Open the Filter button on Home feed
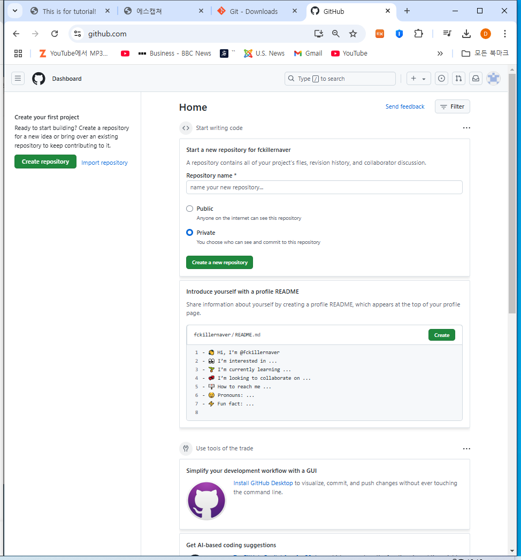 (x=452, y=106)
